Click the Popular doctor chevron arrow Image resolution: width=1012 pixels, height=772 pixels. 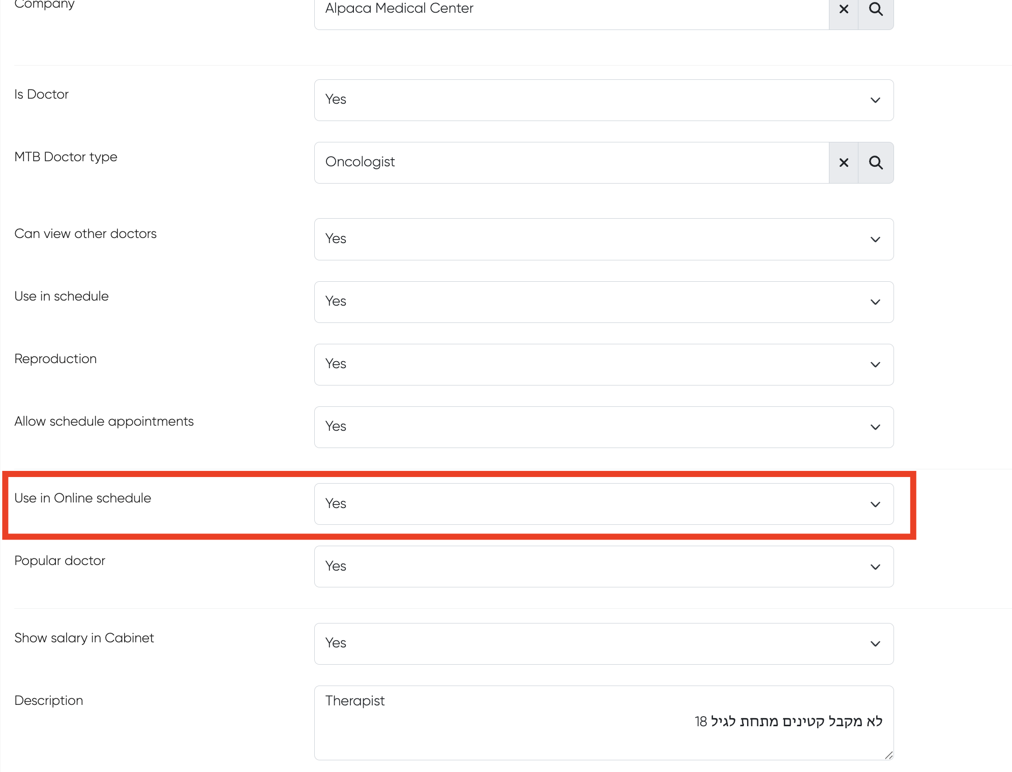[875, 567]
